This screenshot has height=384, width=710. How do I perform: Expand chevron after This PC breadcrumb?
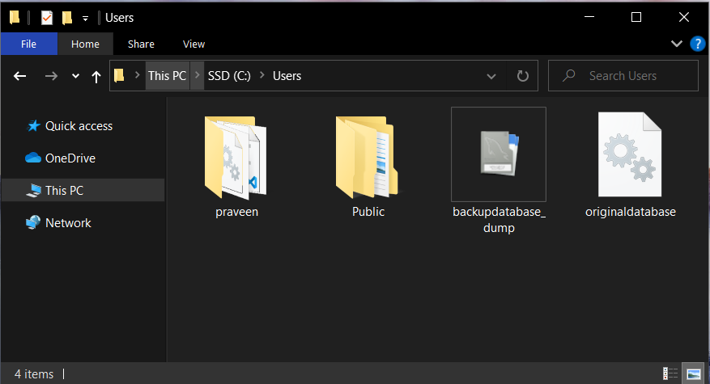[x=197, y=75]
